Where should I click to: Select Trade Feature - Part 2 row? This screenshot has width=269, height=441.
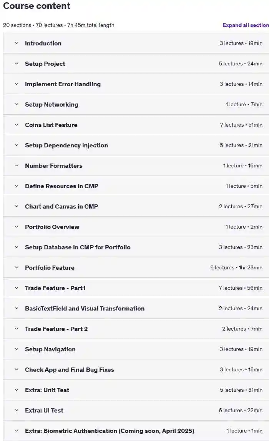(136, 329)
